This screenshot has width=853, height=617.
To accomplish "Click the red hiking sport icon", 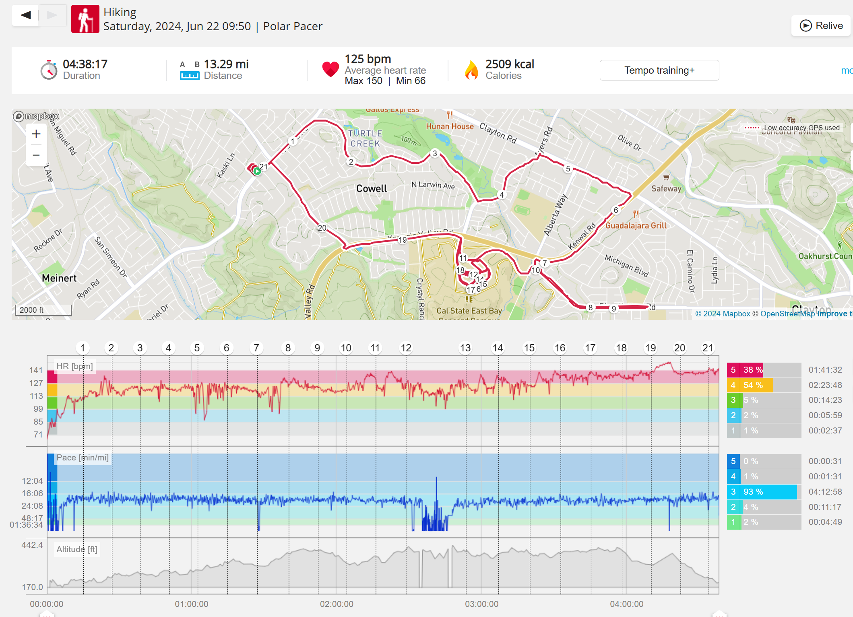I will click(x=85, y=19).
